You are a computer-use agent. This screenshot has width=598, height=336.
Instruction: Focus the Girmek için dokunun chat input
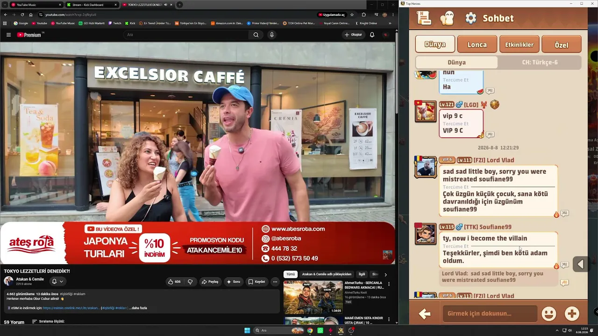(490, 314)
